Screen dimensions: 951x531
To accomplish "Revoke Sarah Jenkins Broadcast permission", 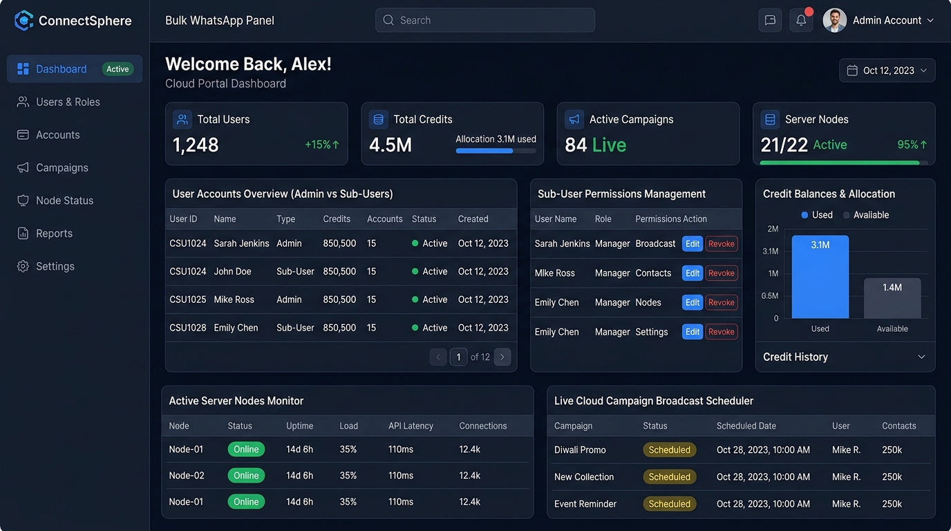I will point(722,243).
